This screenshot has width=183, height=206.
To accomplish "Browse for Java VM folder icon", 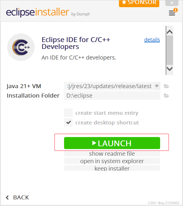I will tap(166, 86).
